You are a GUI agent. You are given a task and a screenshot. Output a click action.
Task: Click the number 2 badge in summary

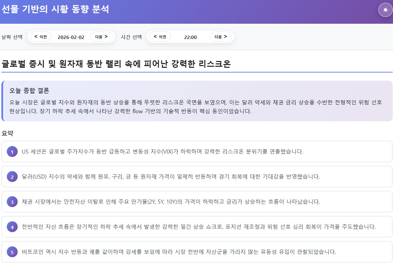12,177
